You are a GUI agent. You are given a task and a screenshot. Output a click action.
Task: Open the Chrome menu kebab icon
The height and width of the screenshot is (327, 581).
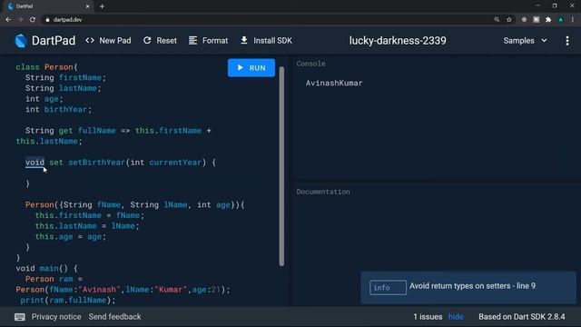point(573,20)
